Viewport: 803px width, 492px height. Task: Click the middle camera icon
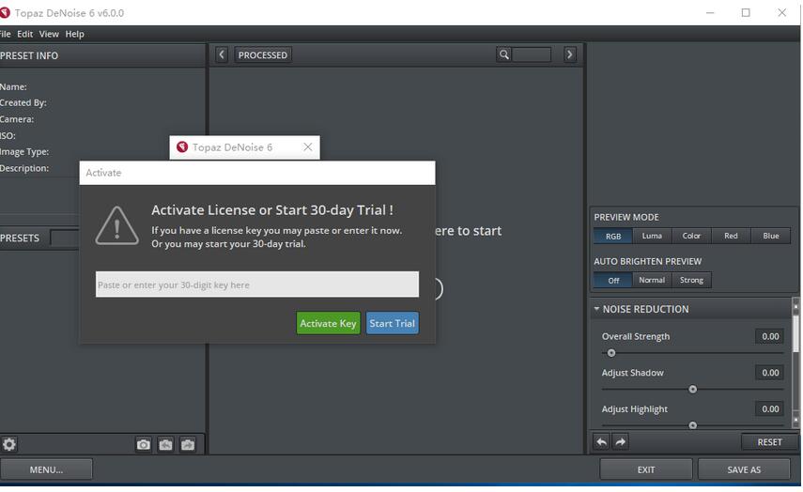click(x=165, y=444)
